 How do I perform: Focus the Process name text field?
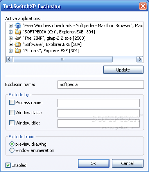coord(99,103)
